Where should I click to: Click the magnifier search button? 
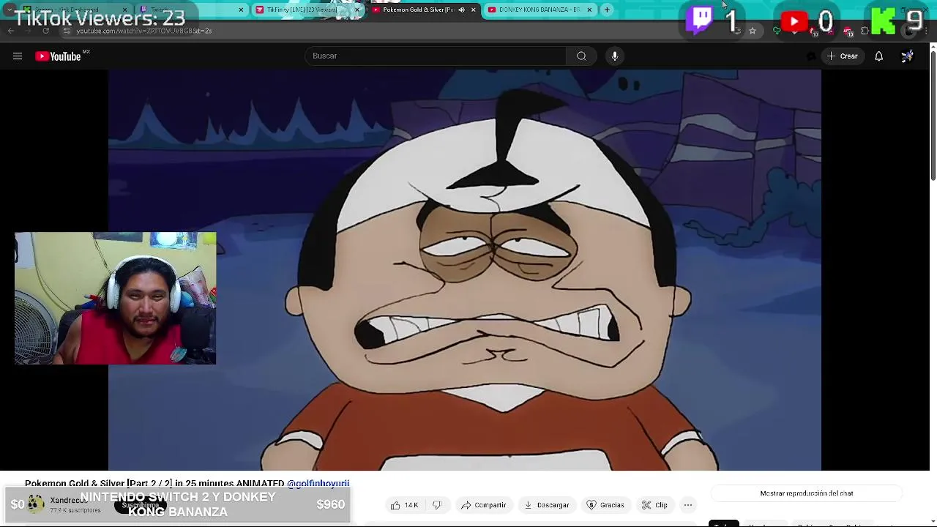581,56
